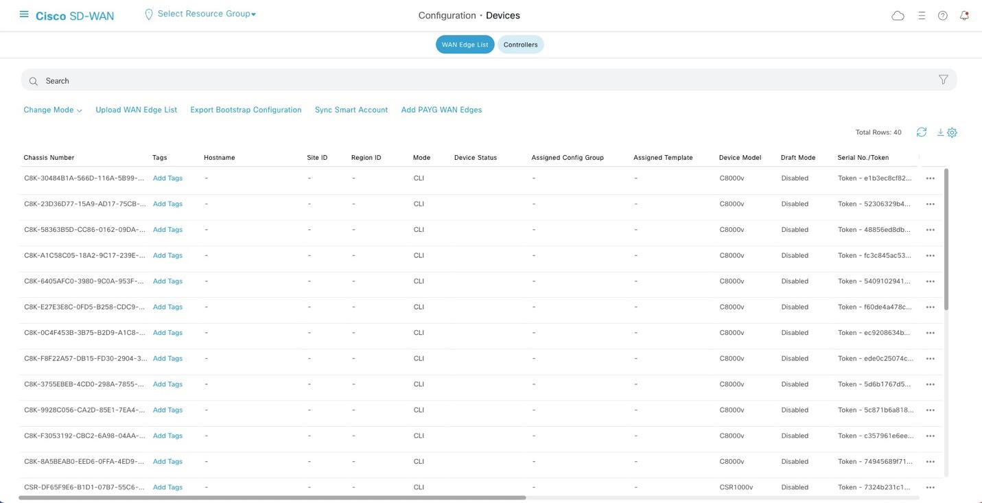Screen dimensions: 982x503
Task: Click the cloud status icon
Action: click(x=898, y=16)
